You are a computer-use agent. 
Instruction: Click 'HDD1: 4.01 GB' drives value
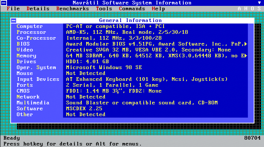point(87,62)
